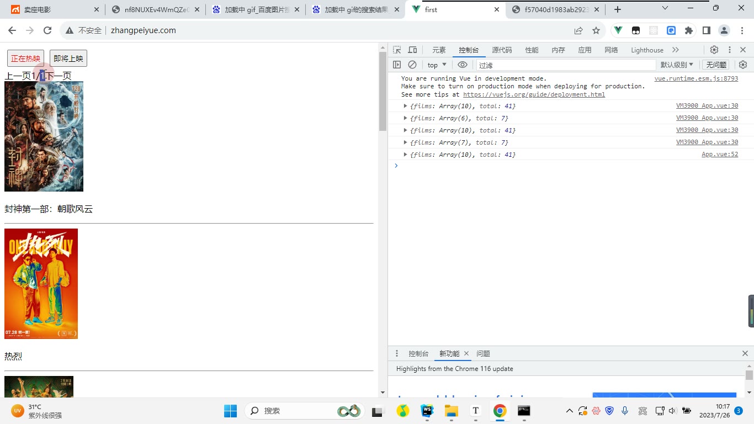
Task: Toggle the console sidebar icon
Action: pos(397,65)
